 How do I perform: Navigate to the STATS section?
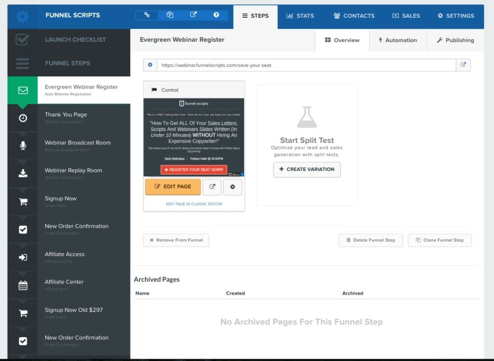tap(300, 15)
